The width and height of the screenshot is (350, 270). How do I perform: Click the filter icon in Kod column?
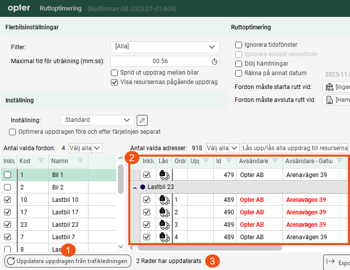tap(41, 161)
